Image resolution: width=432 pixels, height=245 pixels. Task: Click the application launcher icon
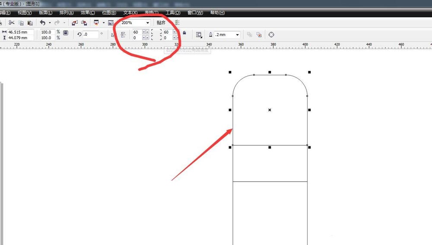tap(96, 22)
